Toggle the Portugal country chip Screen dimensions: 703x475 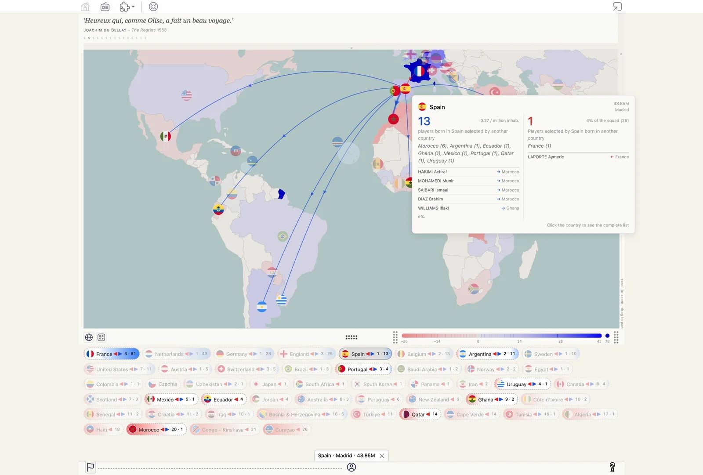[363, 369]
